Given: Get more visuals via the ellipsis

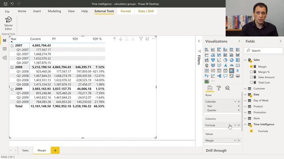Looking at the screenshot, I should (x=213, y=81).
